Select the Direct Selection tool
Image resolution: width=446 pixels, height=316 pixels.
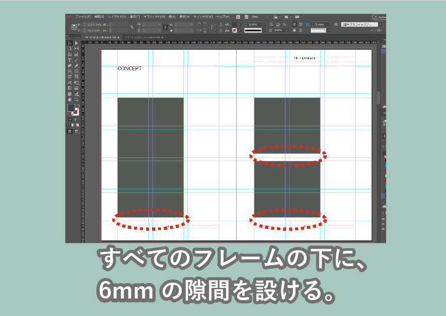76,43
